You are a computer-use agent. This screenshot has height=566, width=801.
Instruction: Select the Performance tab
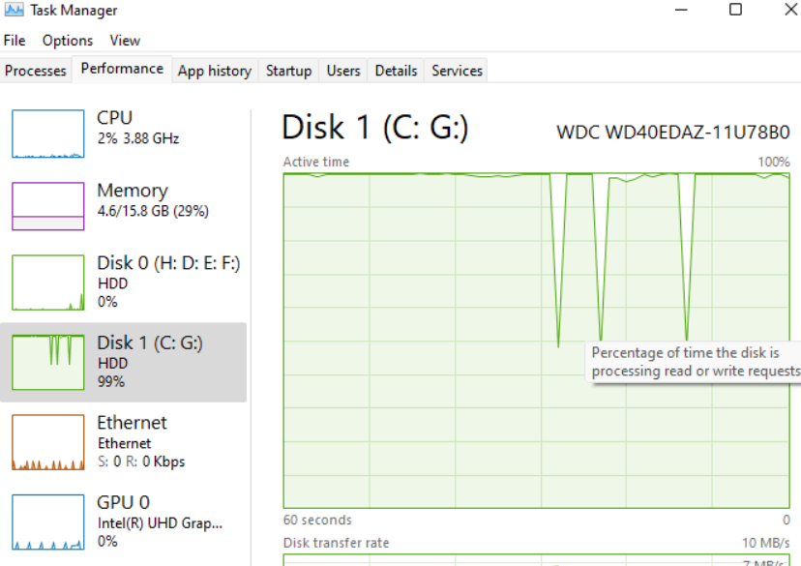coord(122,68)
